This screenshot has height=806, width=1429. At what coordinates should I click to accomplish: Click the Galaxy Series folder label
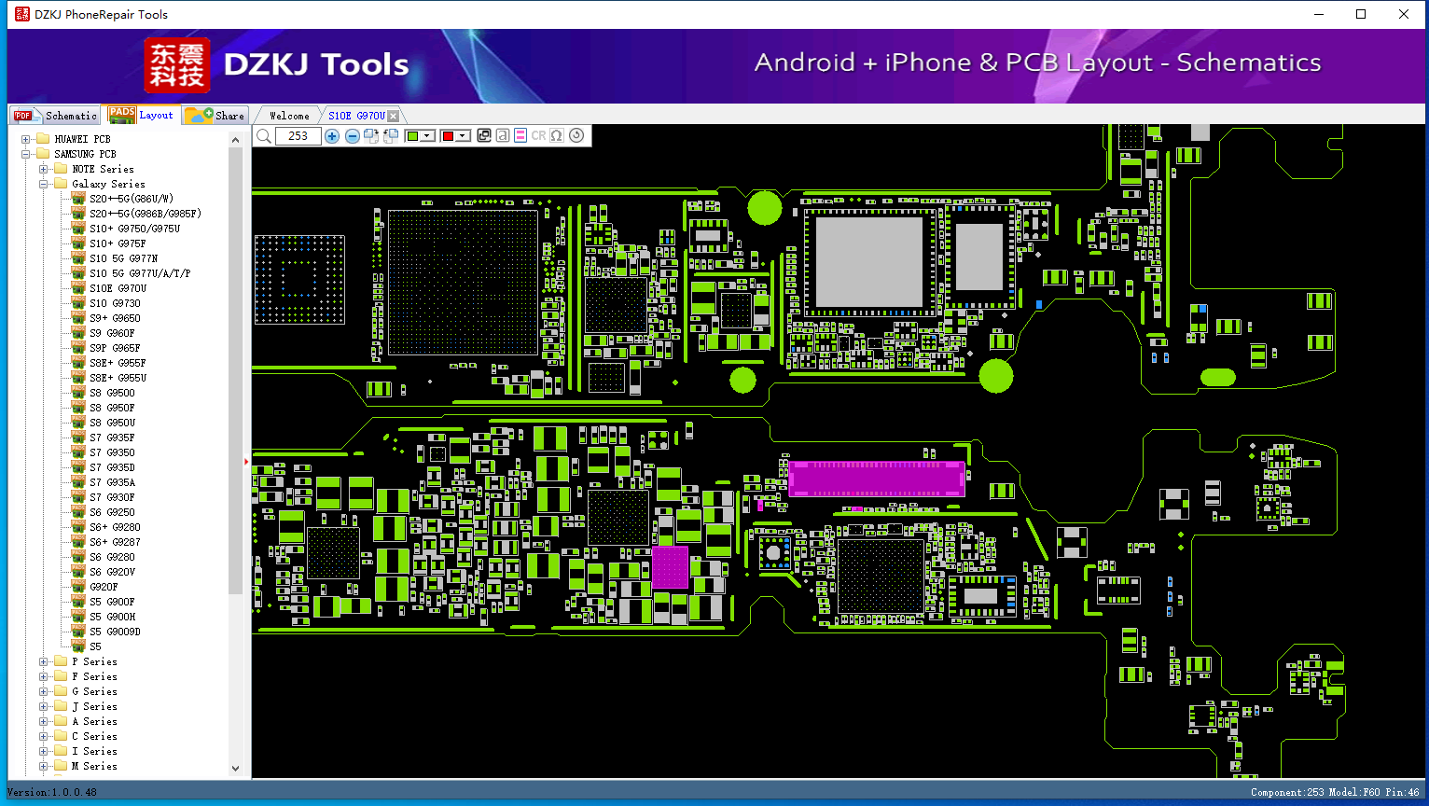[x=108, y=184]
